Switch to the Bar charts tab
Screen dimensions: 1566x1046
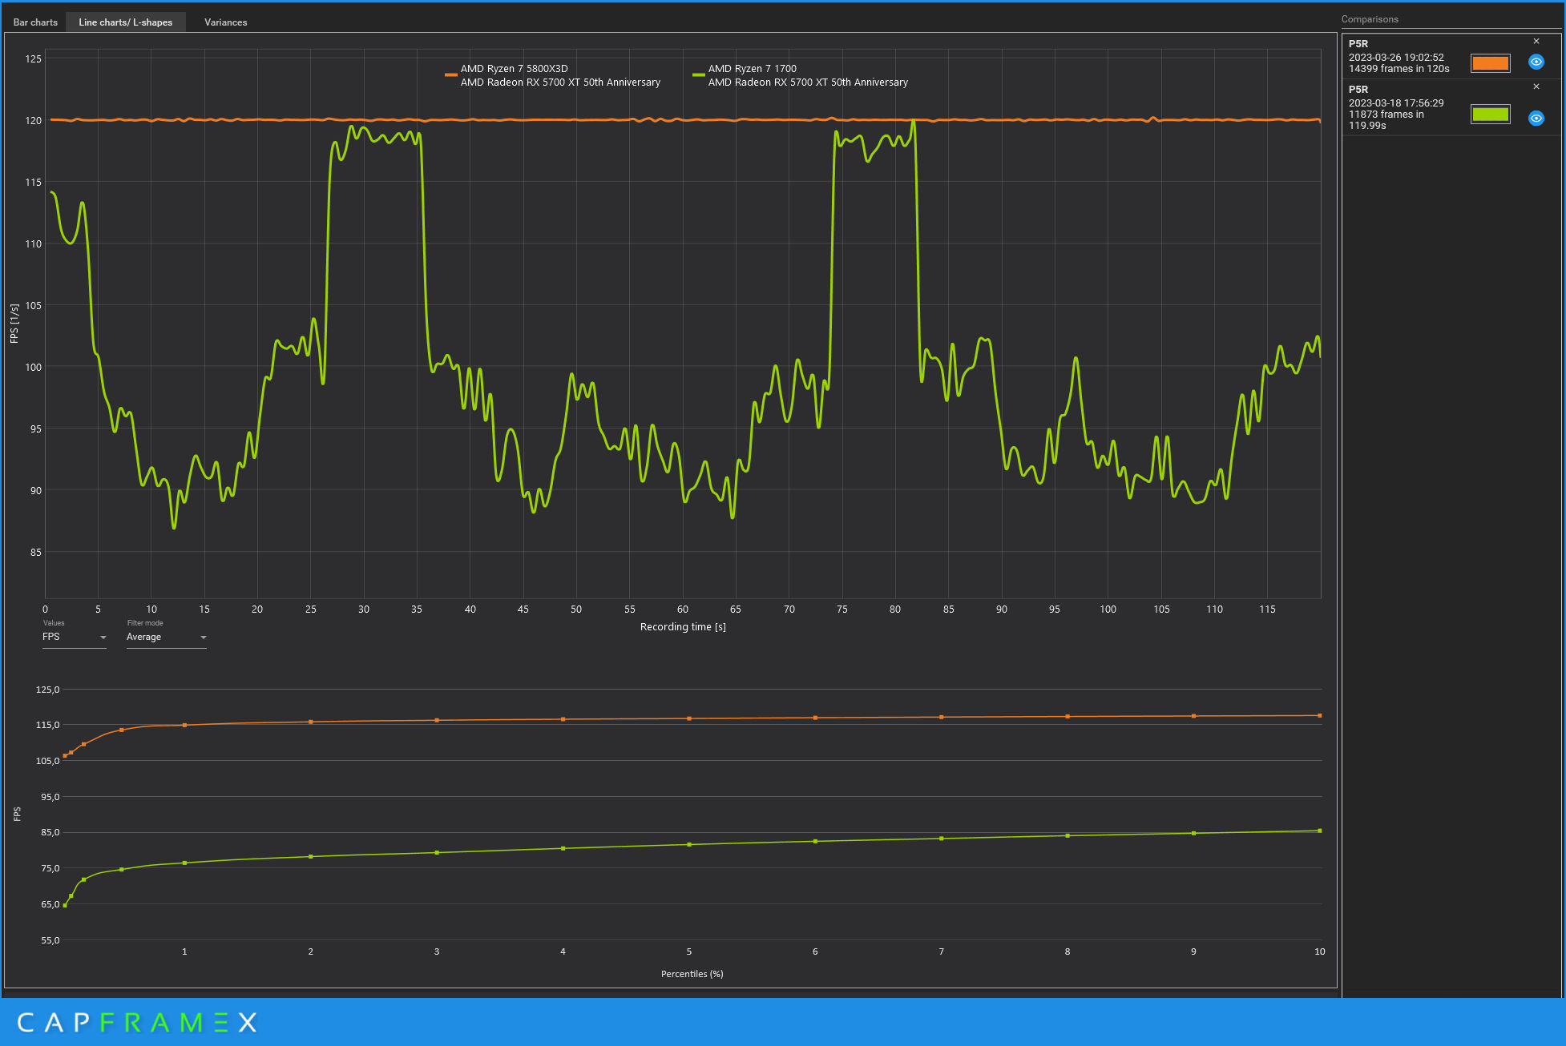tap(35, 22)
